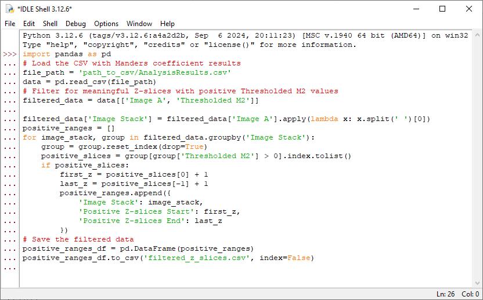Open the Debug menu
The height and width of the screenshot is (300, 483).
pos(75,24)
